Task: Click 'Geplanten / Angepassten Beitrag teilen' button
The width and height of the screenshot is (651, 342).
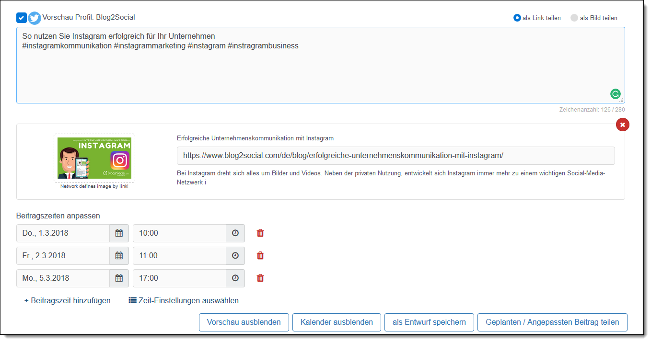Action: pos(552,322)
